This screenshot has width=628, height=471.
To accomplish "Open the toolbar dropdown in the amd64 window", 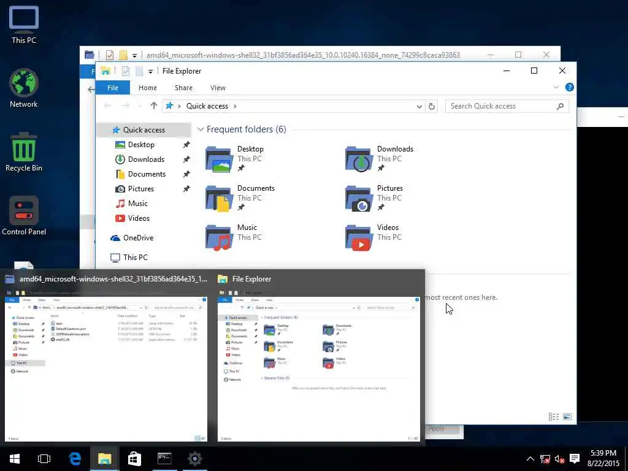I will pyautogui.click(x=134, y=55).
